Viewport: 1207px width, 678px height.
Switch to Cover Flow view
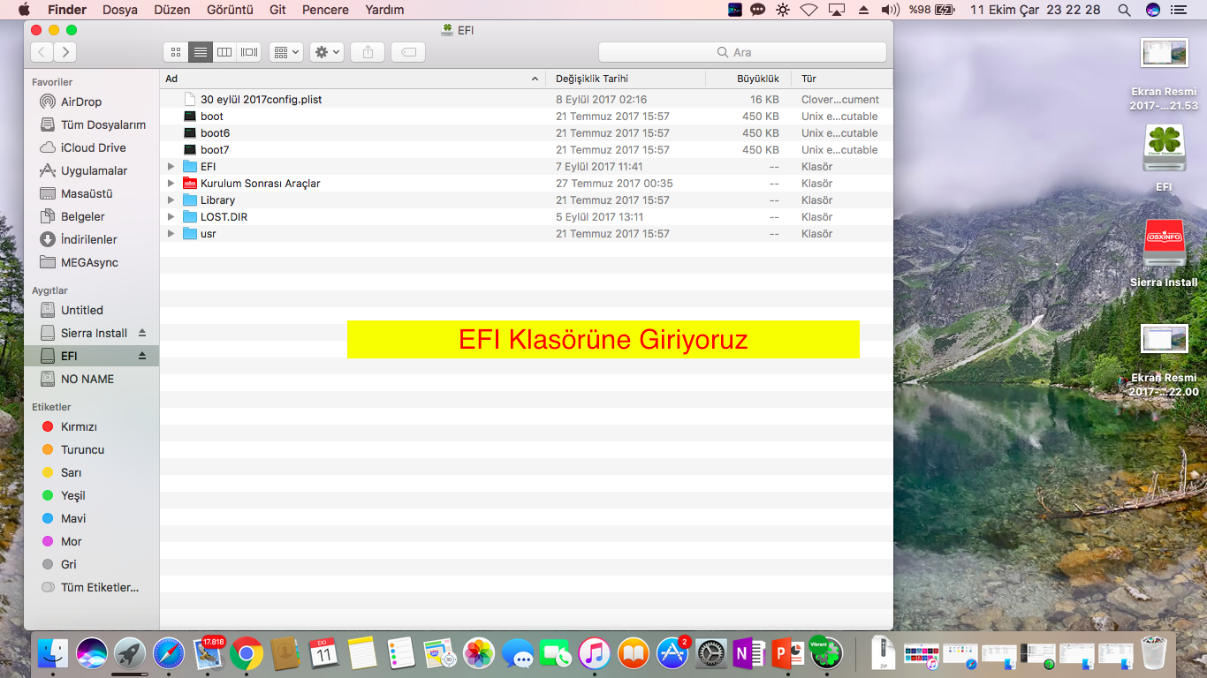[249, 52]
